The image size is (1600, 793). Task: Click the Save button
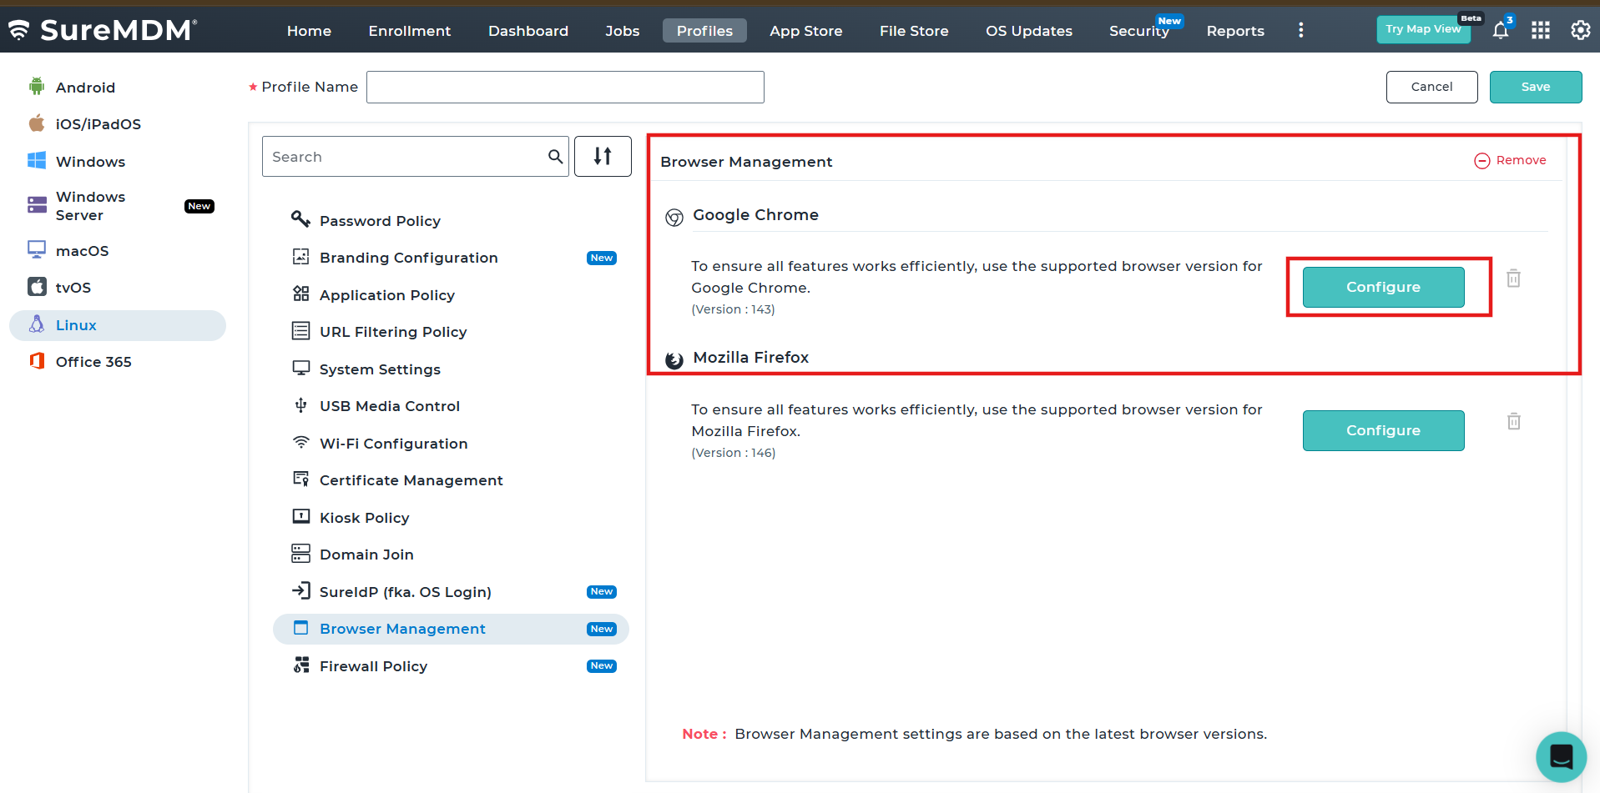tap(1536, 87)
